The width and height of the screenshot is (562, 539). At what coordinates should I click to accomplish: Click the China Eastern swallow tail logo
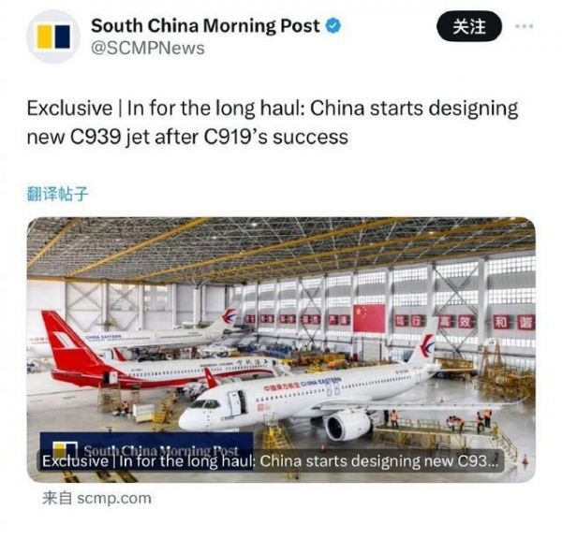coord(426,344)
